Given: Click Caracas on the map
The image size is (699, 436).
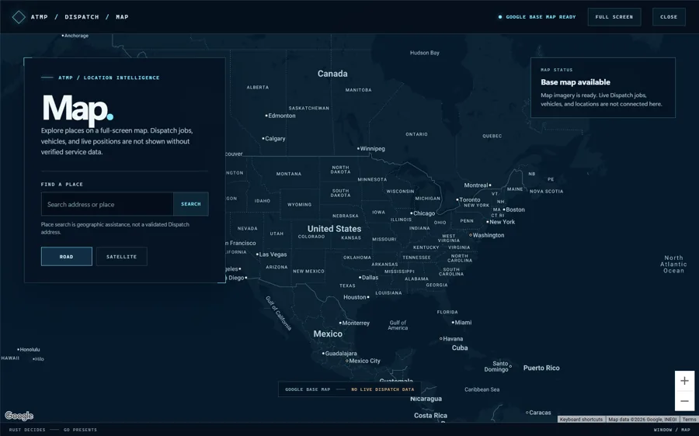Looking at the screenshot, I should point(538,413).
